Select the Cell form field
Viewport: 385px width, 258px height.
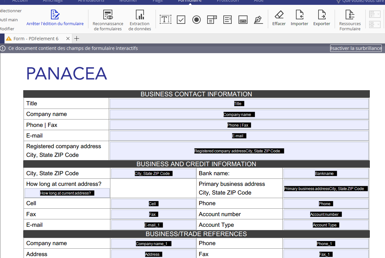click(154, 203)
